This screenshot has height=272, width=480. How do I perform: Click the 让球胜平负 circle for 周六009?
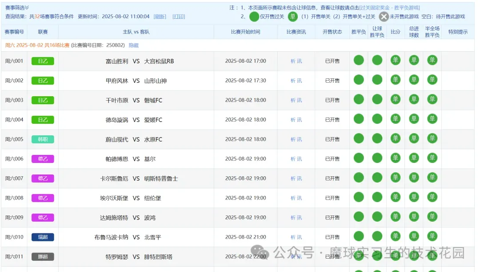(377, 216)
